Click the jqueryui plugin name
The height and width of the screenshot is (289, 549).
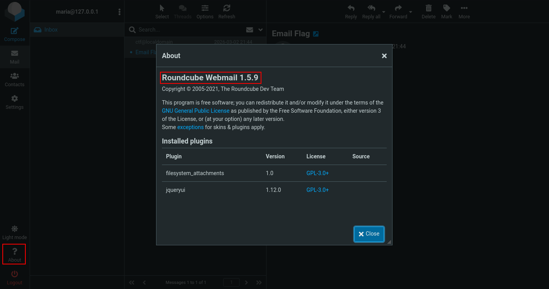tap(176, 190)
